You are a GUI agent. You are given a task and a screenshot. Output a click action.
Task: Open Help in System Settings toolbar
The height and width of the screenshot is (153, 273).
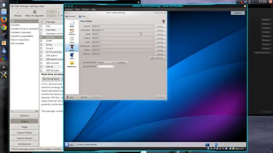tap(82, 16)
